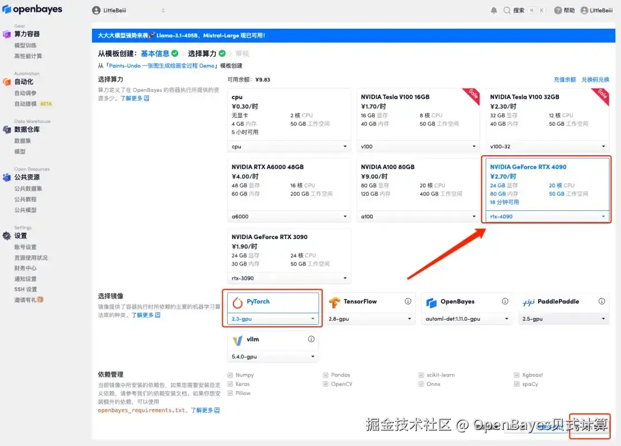621x446 pixels.
Task: Open the rtx-3090 compute dropdown
Action: 289,278
